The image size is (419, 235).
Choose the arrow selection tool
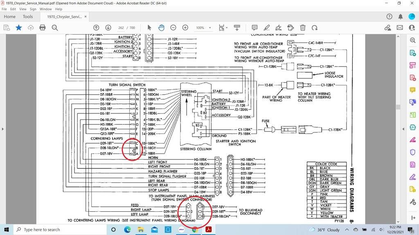coord(149,28)
